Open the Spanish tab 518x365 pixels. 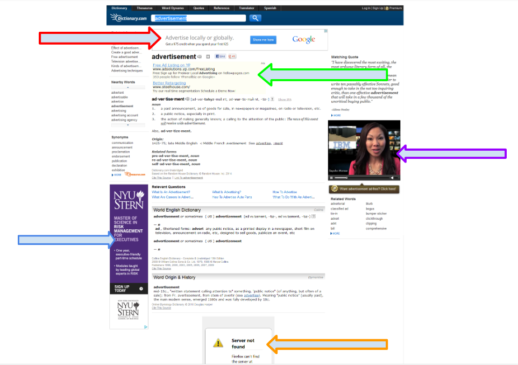tap(270, 8)
